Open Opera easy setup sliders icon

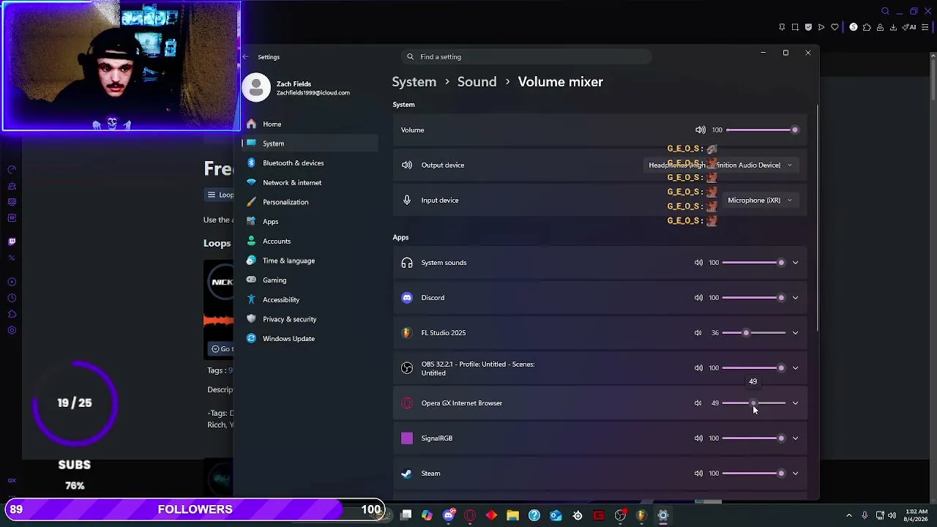point(925,28)
